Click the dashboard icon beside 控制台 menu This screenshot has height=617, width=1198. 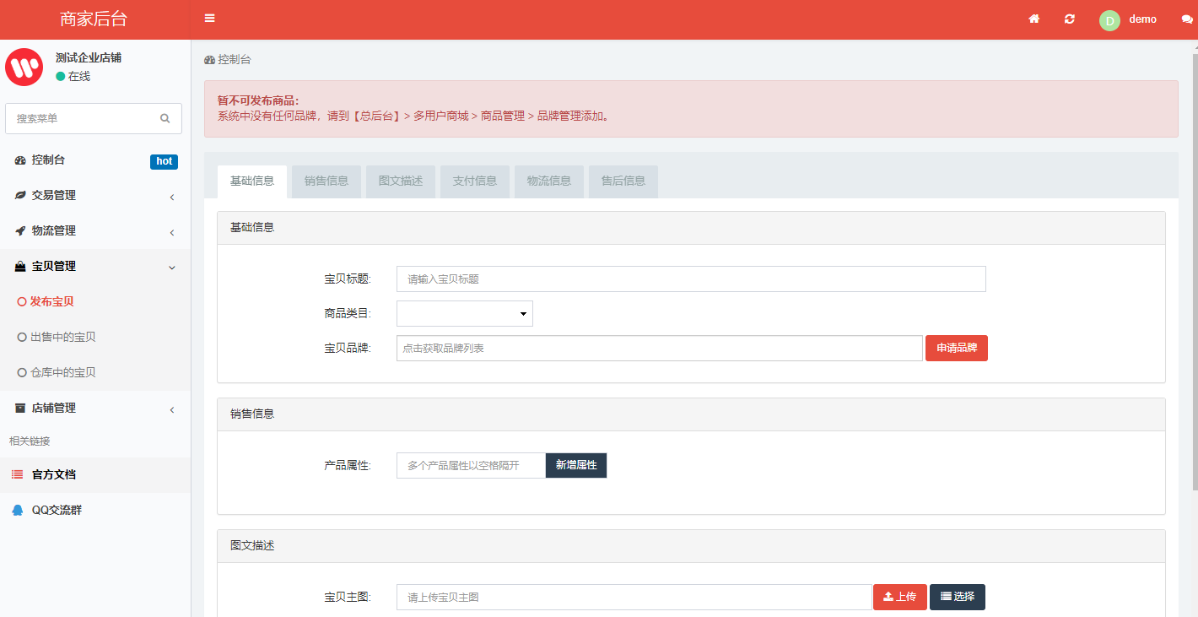20,160
